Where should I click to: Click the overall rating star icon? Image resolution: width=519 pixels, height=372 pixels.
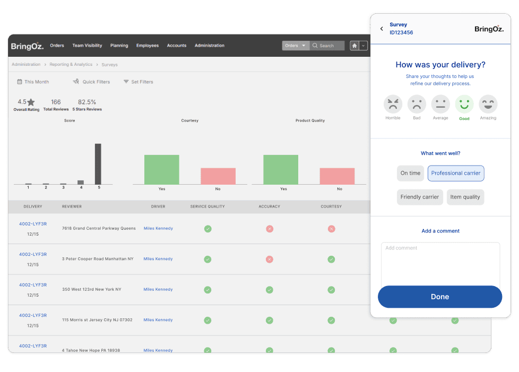pos(31,102)
